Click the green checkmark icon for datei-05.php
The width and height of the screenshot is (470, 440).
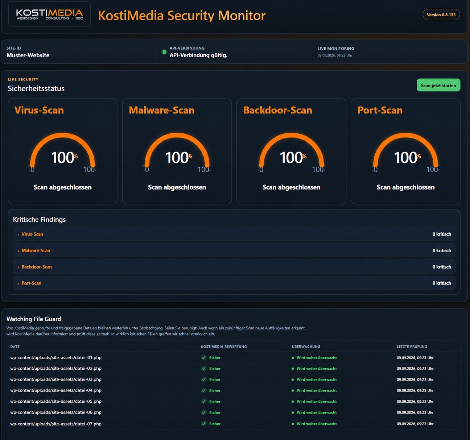tap(204, 402)
